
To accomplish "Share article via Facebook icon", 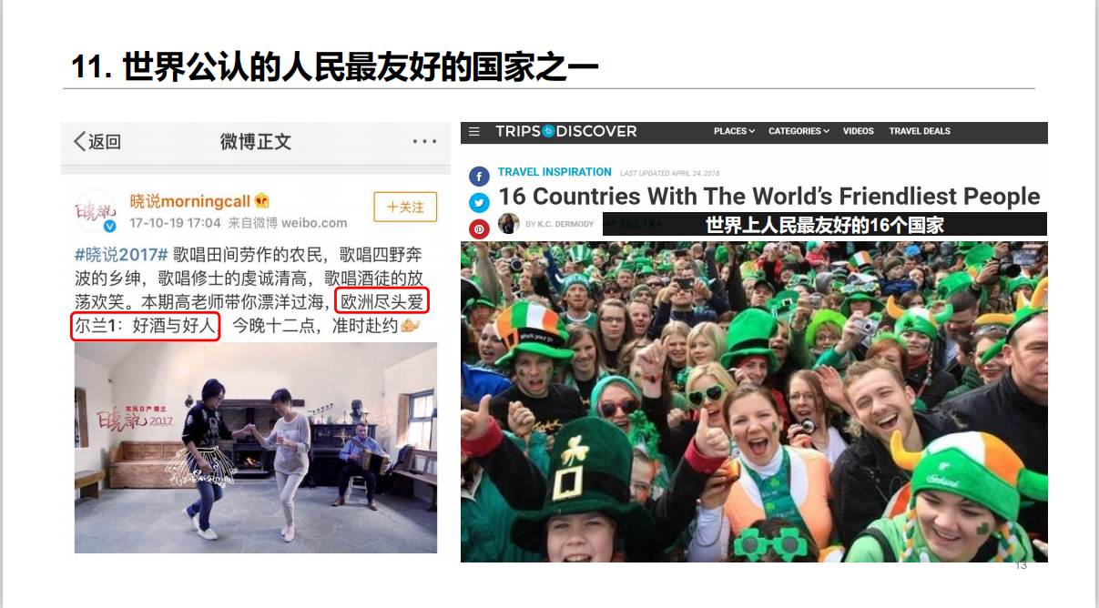I will click(x=479, y=177).
